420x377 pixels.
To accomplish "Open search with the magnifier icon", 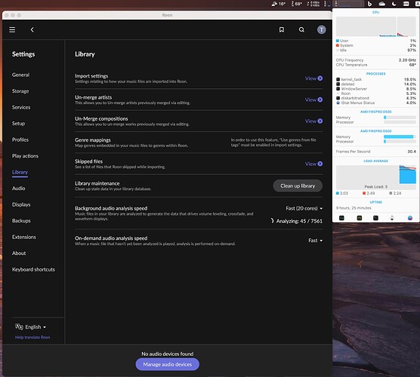I will 301,29.
